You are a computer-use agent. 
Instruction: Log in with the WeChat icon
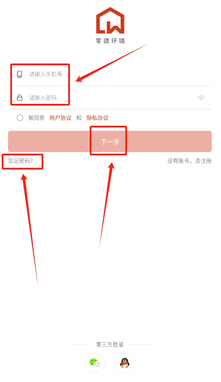coord(95,363)
